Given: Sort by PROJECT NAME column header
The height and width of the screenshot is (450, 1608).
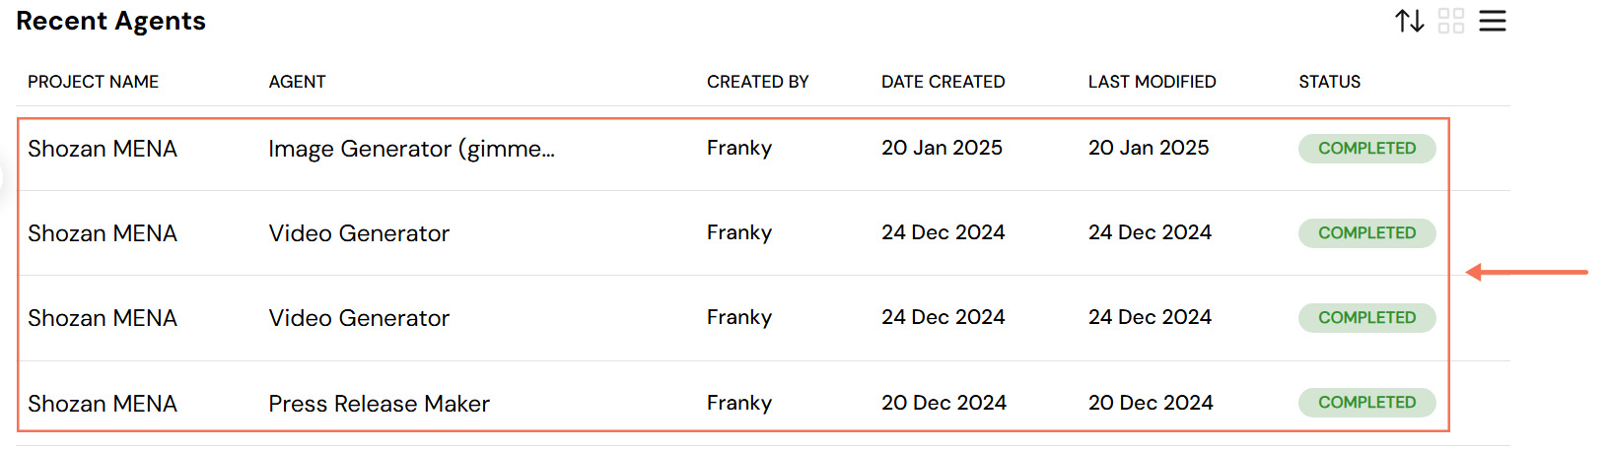Looking at the screenshot, I should [93, 82].
